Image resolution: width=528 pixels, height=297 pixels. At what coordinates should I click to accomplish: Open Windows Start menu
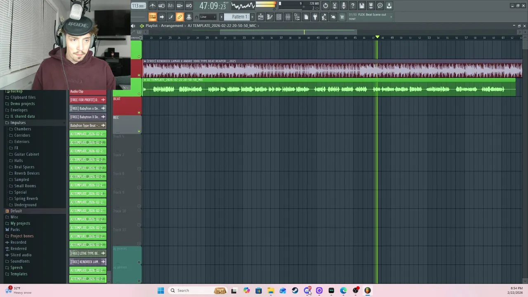160,290
